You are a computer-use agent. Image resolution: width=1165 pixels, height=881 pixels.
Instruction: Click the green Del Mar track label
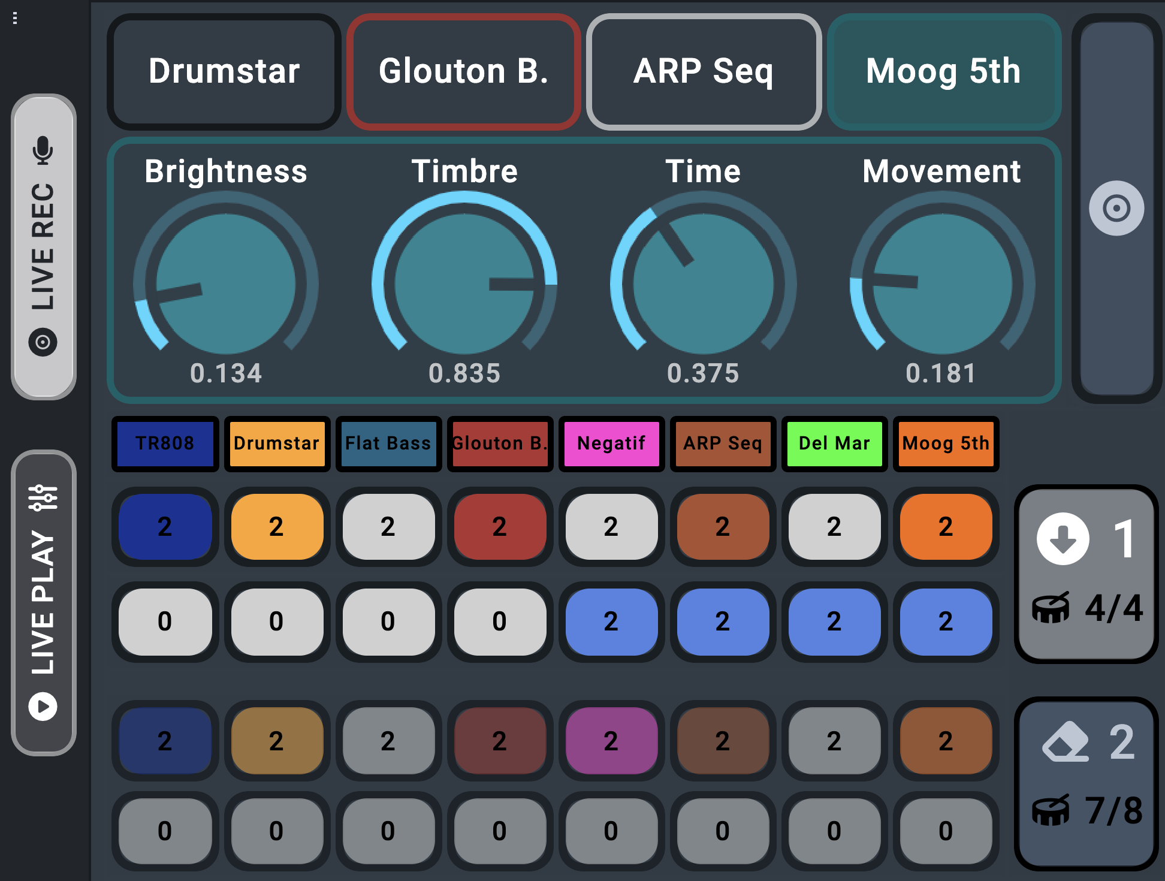tap(834, 443)
